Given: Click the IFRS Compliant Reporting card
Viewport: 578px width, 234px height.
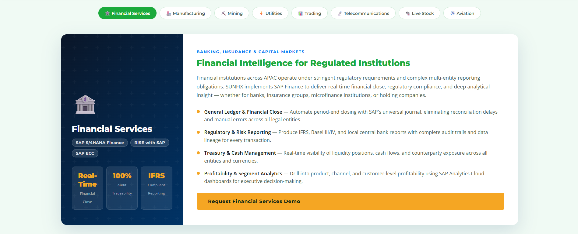Looking at the screenshot, I should pyautogui.click(x=157, y=188).
